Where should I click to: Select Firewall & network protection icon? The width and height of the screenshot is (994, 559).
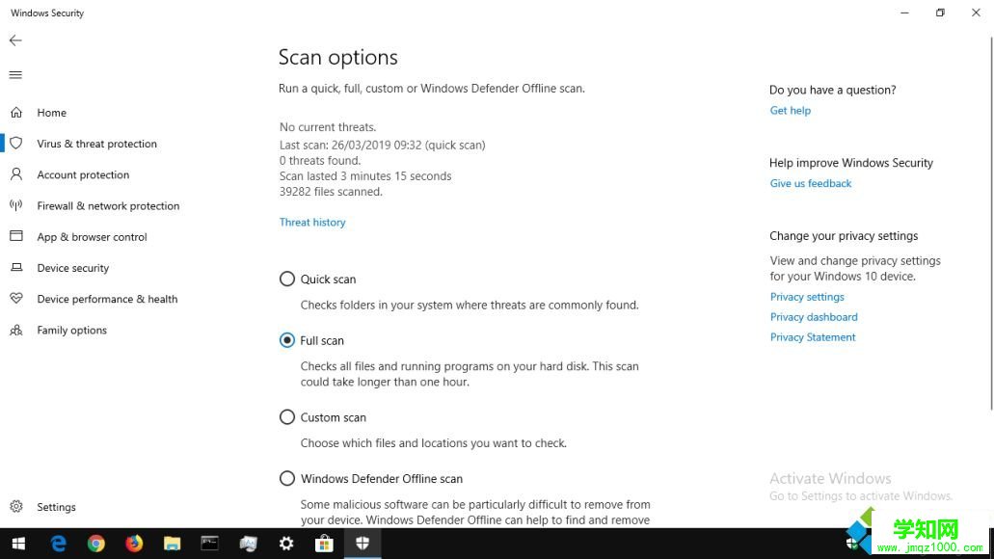(17, 205)
